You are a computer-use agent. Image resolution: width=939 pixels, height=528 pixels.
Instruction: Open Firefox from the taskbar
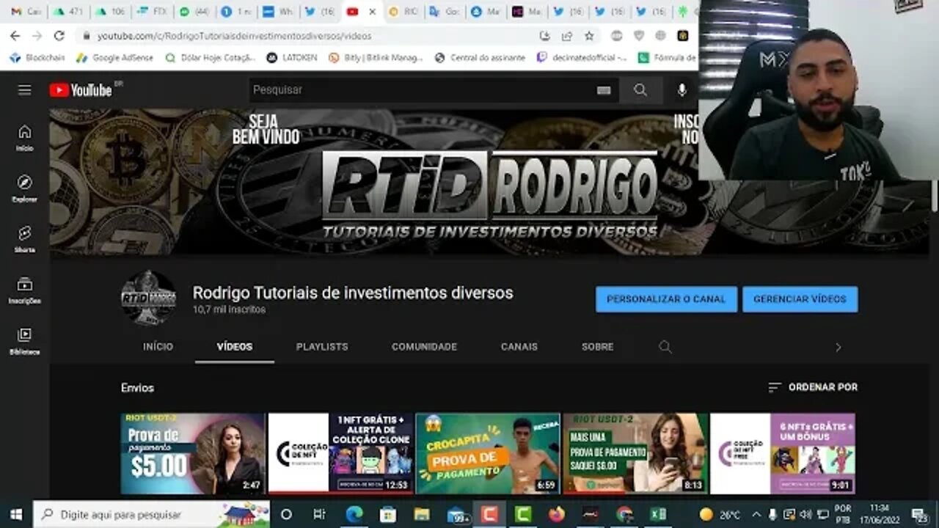[557, 514]
